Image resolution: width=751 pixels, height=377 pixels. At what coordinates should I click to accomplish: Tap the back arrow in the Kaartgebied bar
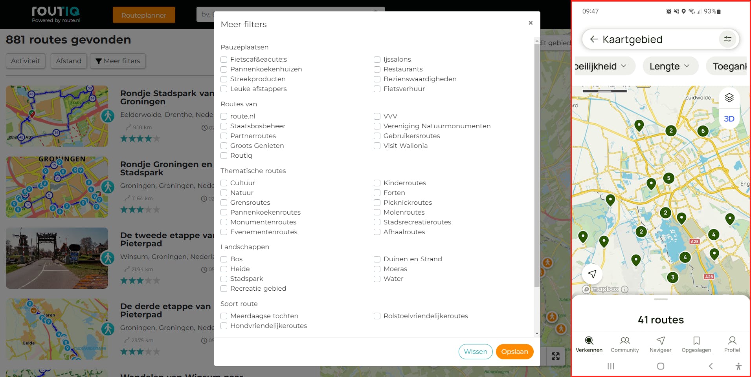click(594, 39)
